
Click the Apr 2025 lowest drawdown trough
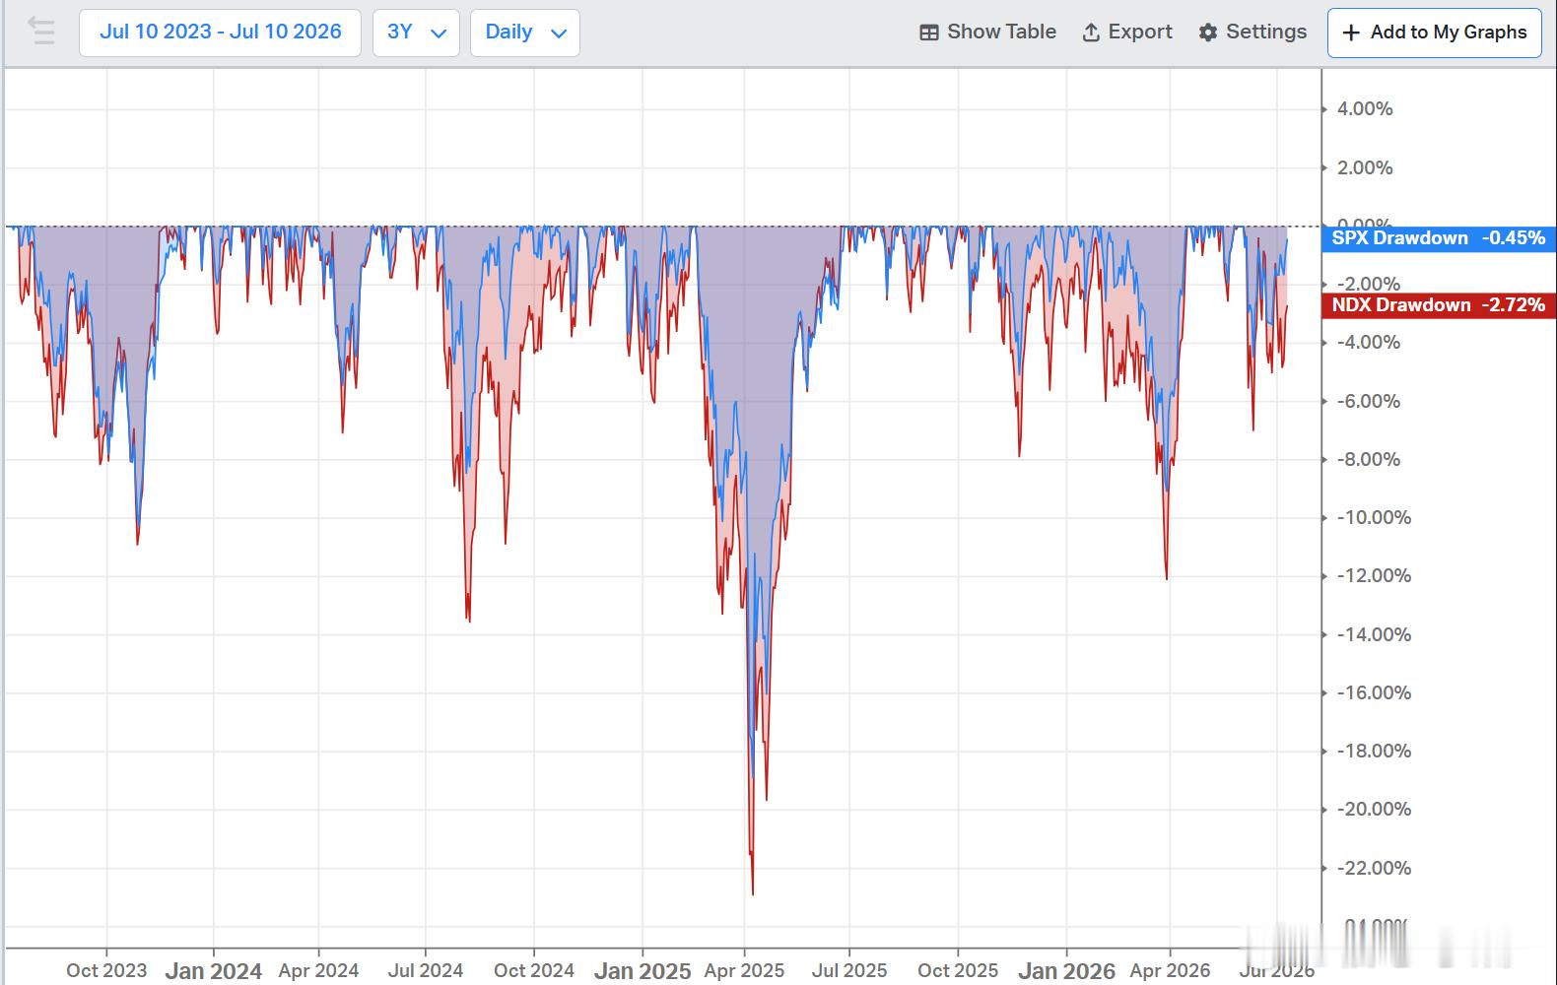753,893
